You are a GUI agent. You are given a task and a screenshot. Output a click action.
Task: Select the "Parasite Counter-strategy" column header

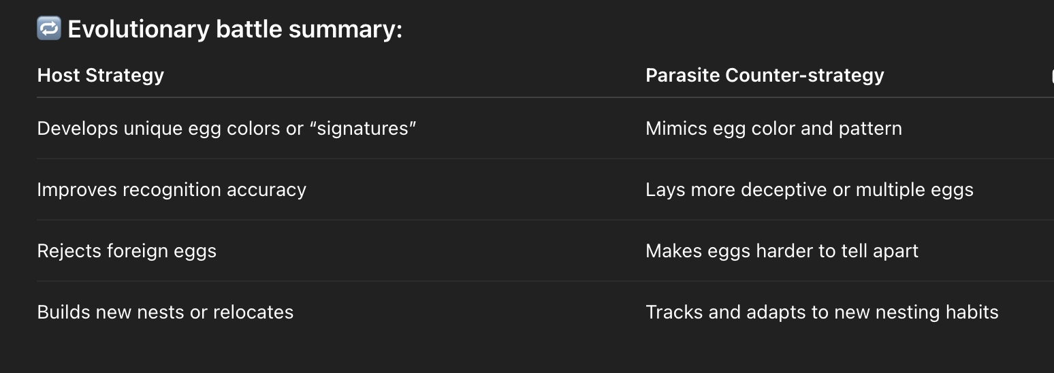point(765,75)
